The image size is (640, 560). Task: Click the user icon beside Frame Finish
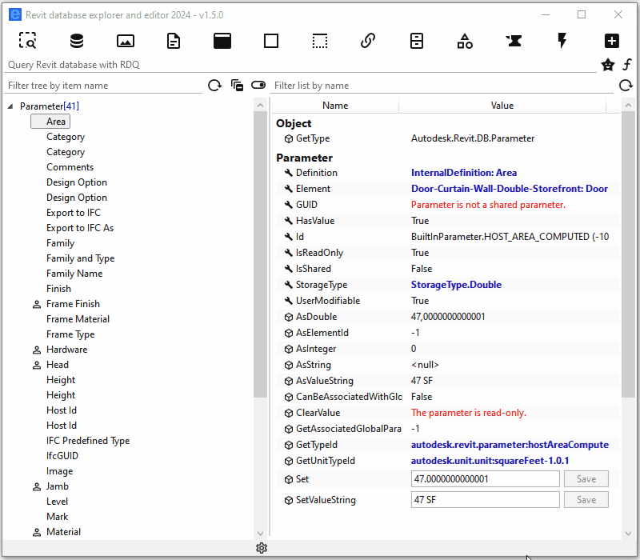click(37, 305)
